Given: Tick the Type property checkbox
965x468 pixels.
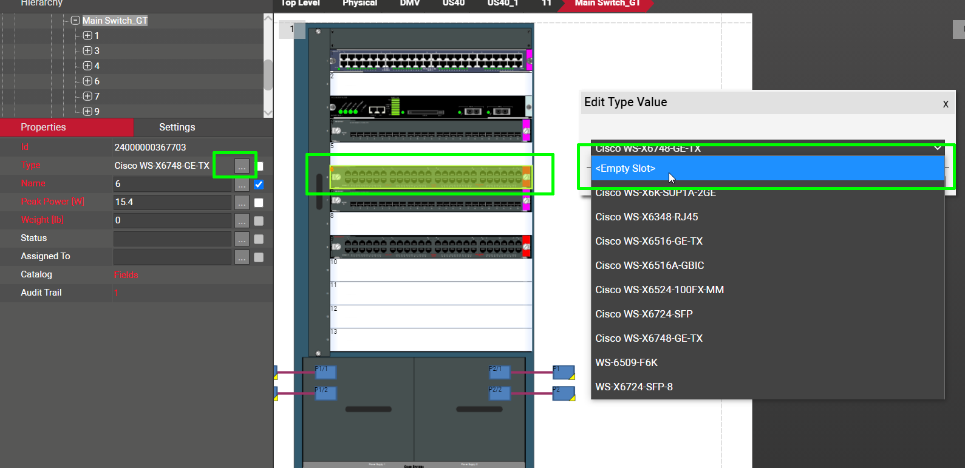Looking at the screenshot, I should tap(259, 166).
